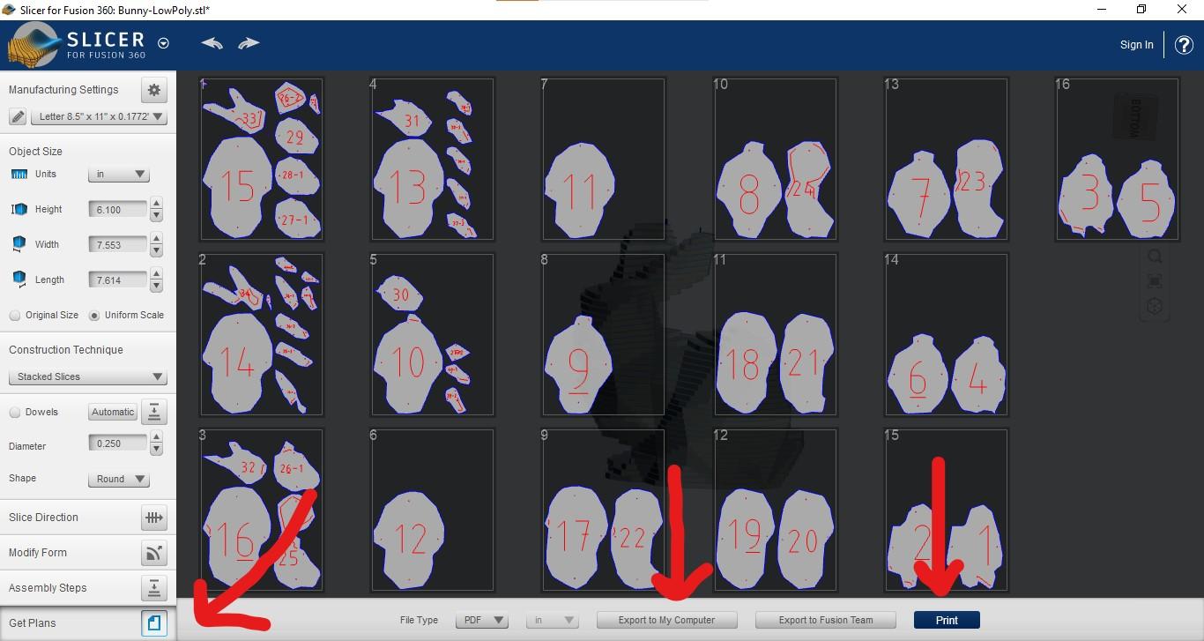Screen dimensions: 1204x641
Task: Increase the Length value with up arrow
Action: (x=156, y=274)
